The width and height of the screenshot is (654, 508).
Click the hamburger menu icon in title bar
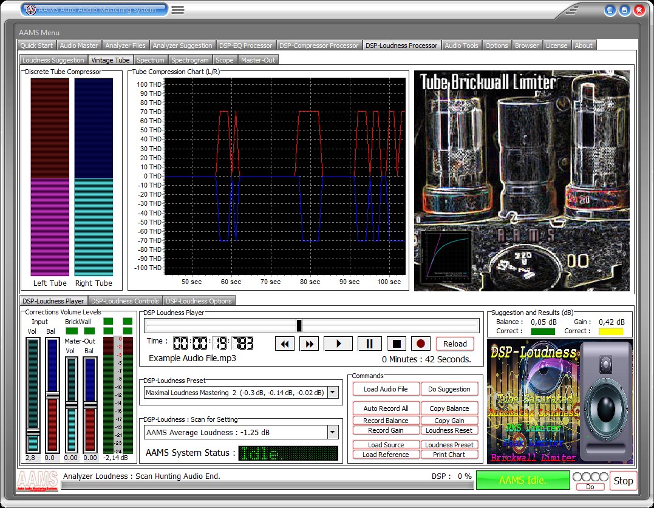178,10
